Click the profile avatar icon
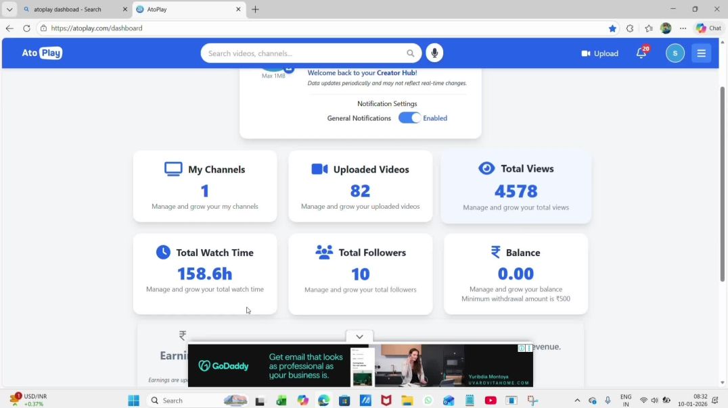The height and width of the screenshot is (408, 728). [675, 53]
